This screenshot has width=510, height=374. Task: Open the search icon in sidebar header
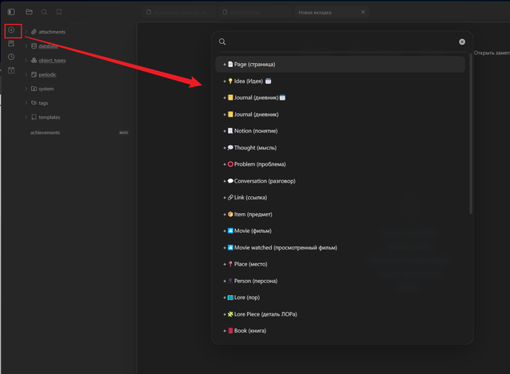pos(45,12)
